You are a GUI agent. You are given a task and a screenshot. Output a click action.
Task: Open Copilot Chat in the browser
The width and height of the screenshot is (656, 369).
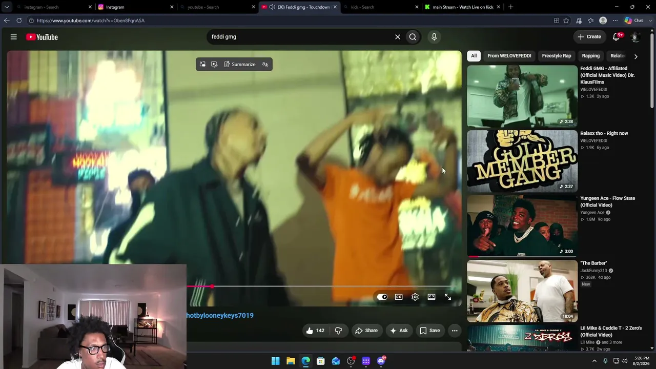point(633,20)
